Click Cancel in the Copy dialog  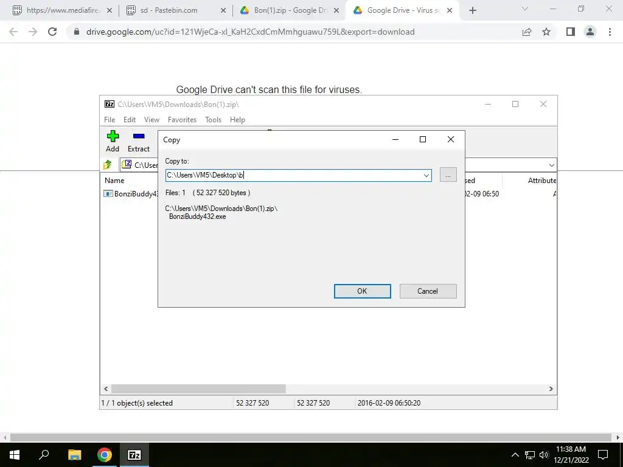pyautogui.click(x=428, y=291)
